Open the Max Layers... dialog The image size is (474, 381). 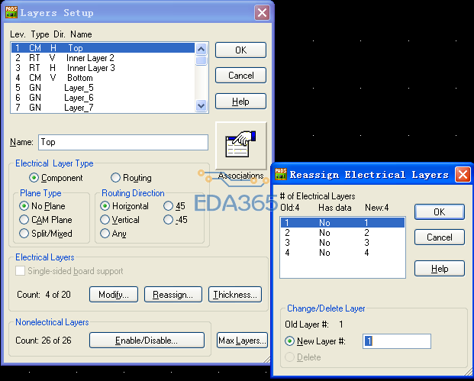pos(242,341)
